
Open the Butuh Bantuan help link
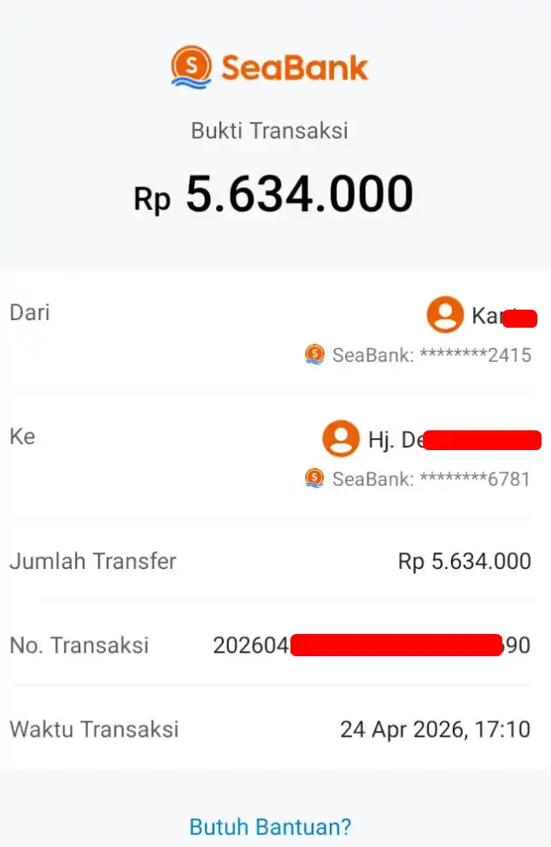tap(269, 826)
